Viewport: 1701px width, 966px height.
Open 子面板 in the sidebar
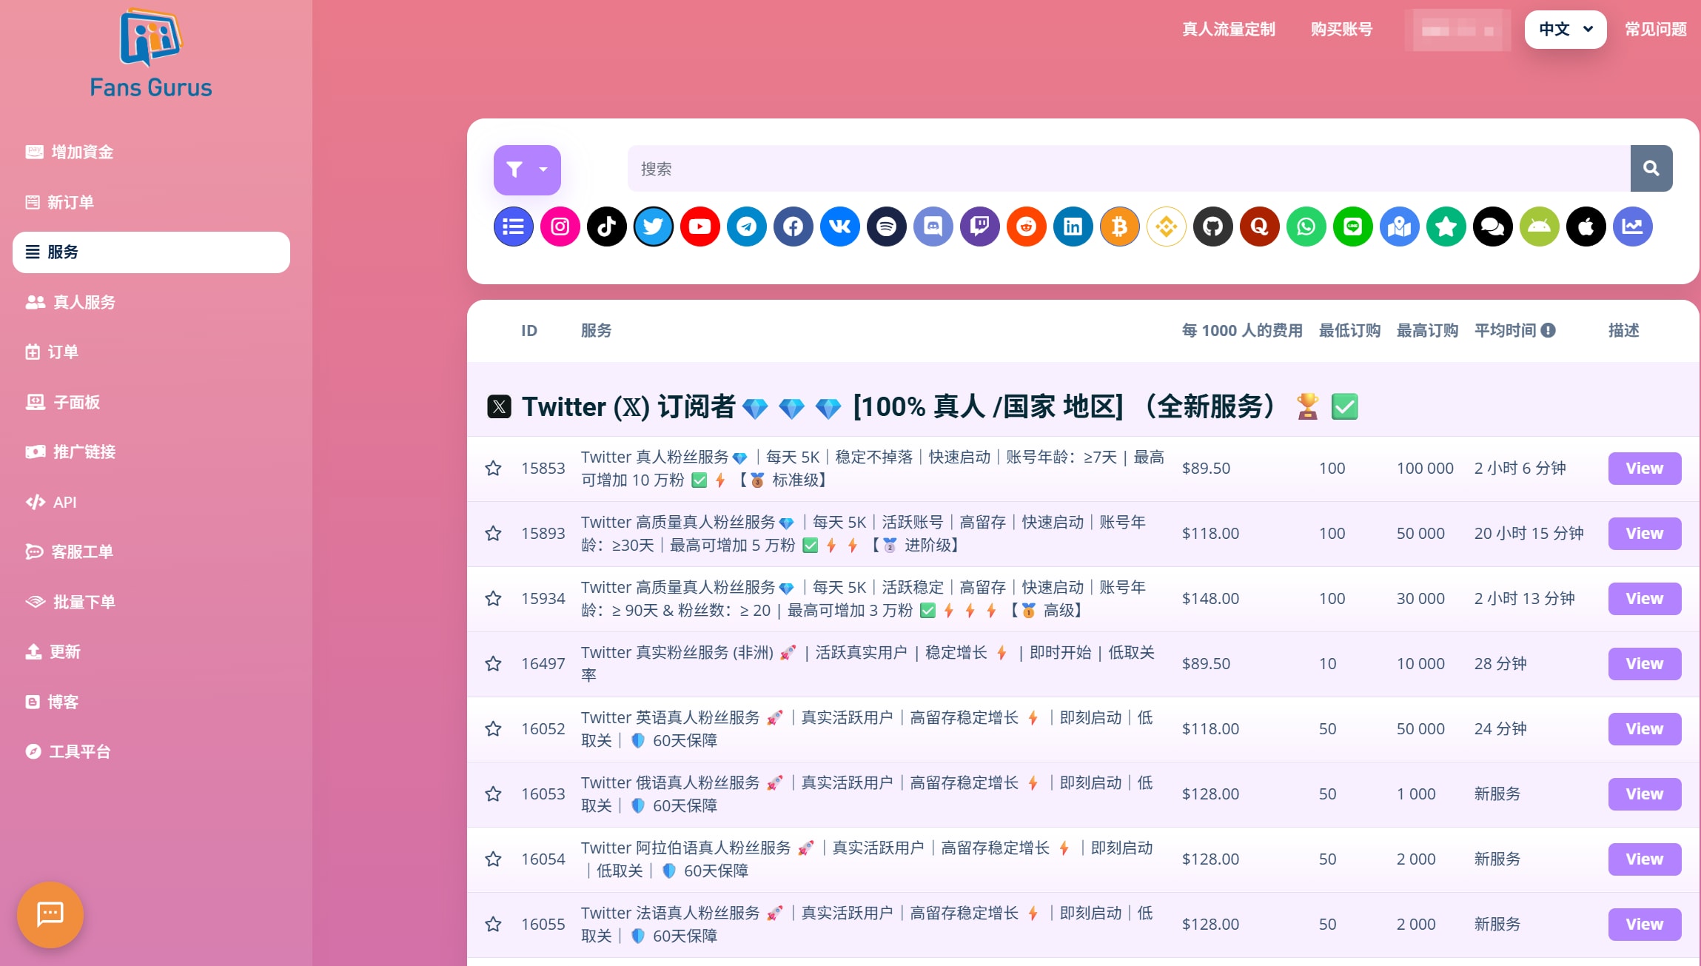point(151,402)
